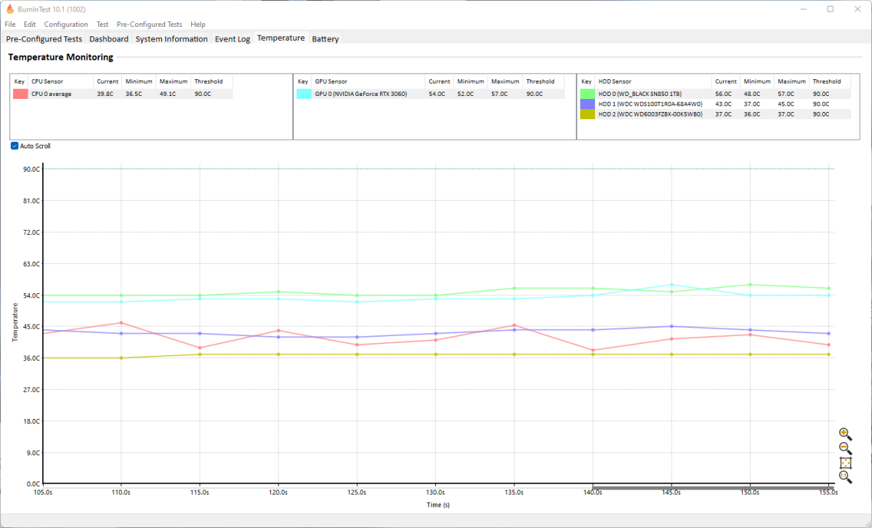Click the CPU table Maximum column header
872x528 pixels.
[174, 81]
